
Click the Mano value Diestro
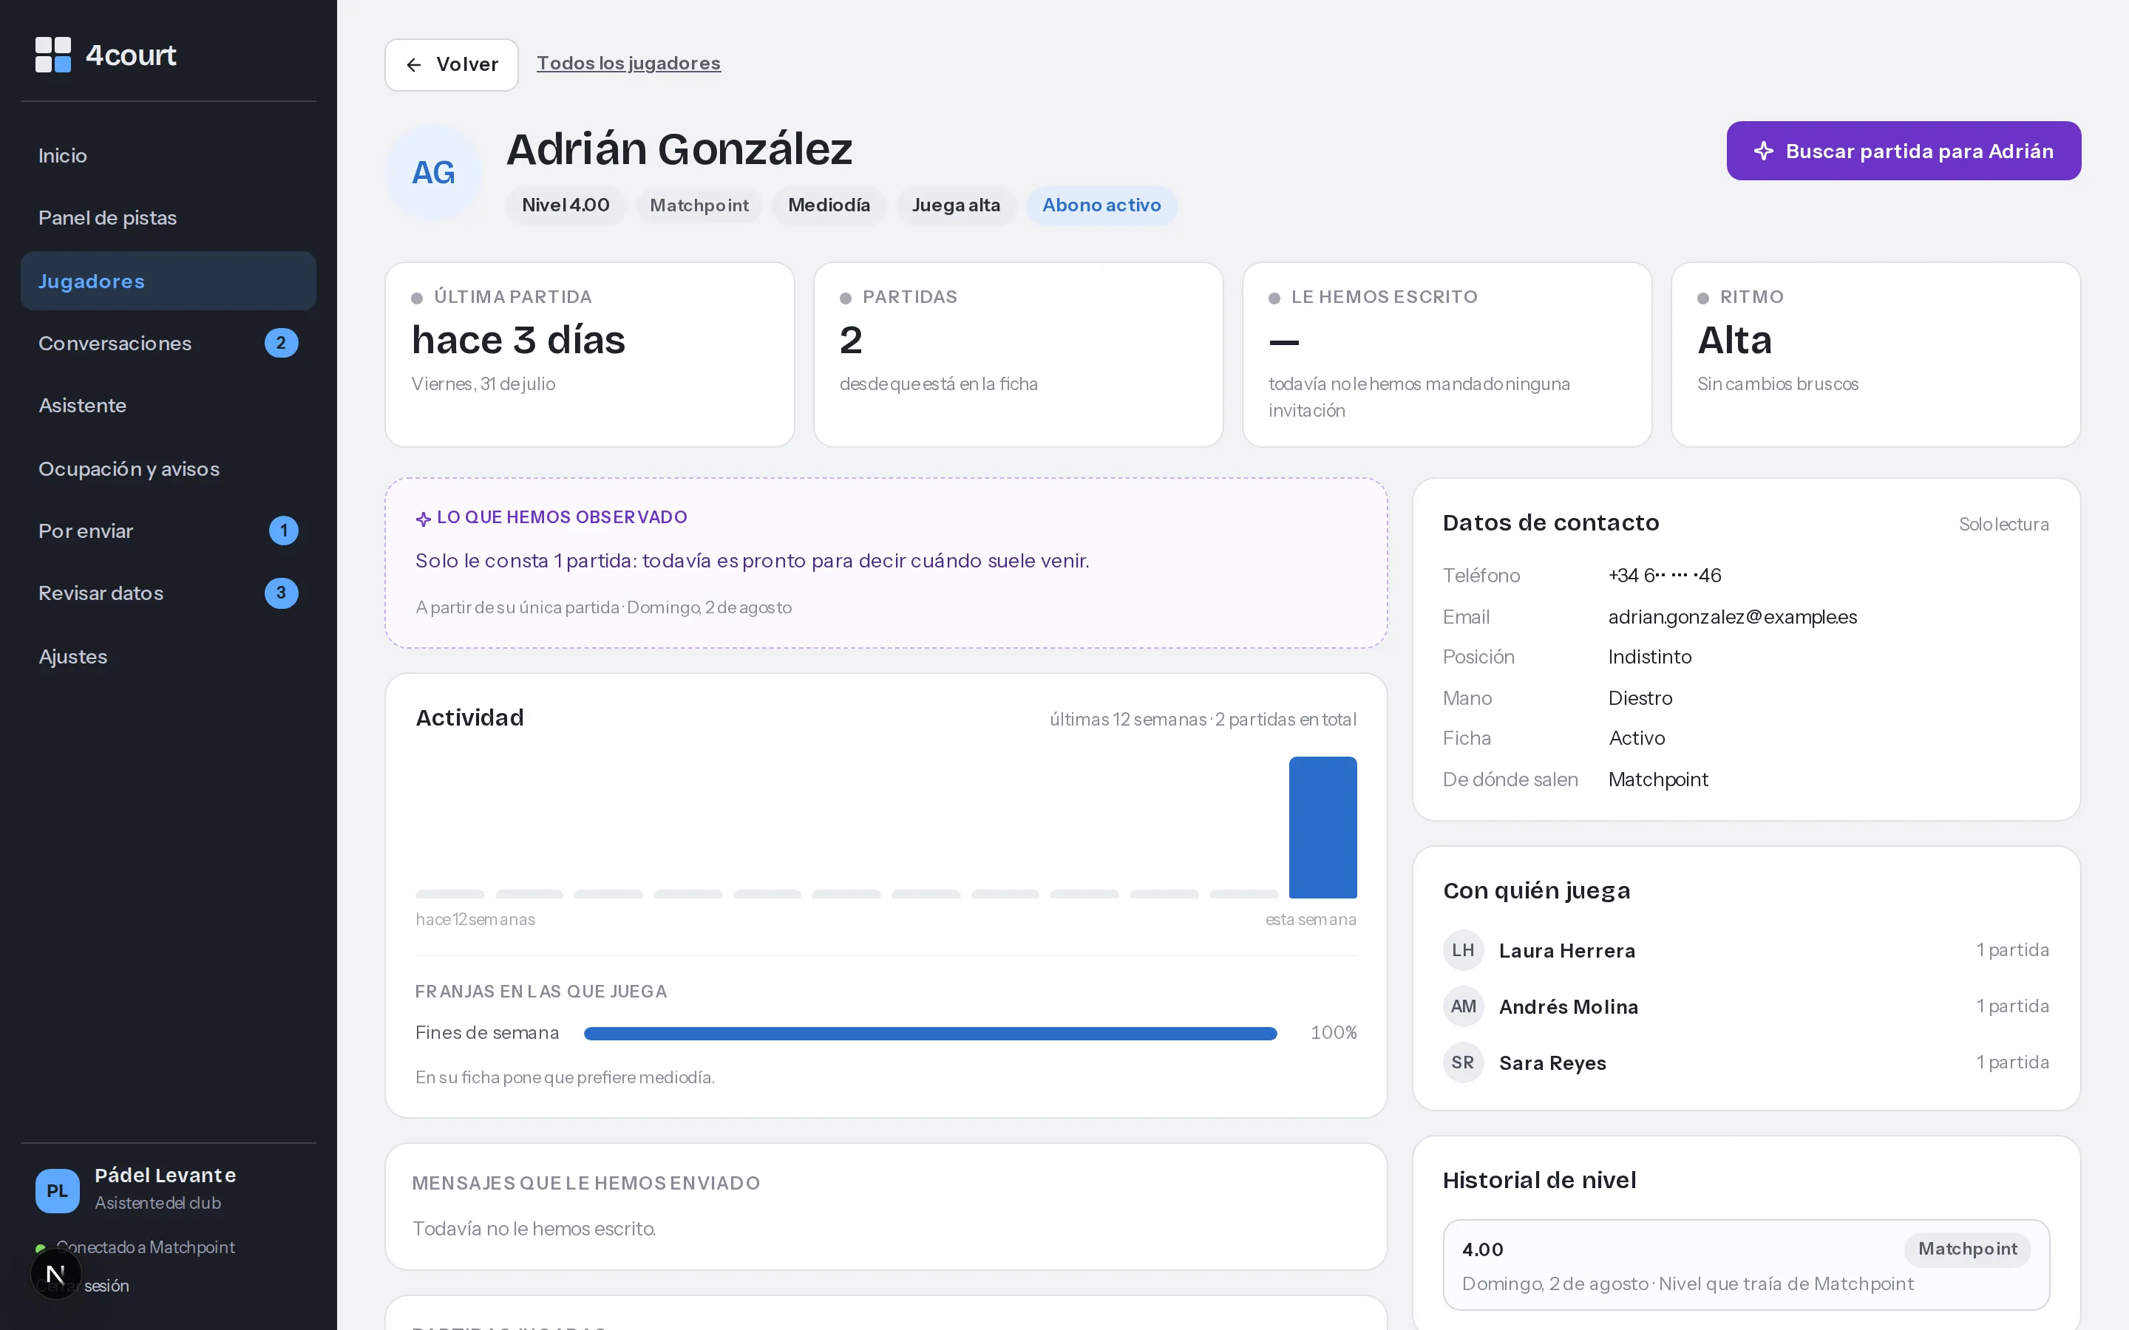[1640, 698]
